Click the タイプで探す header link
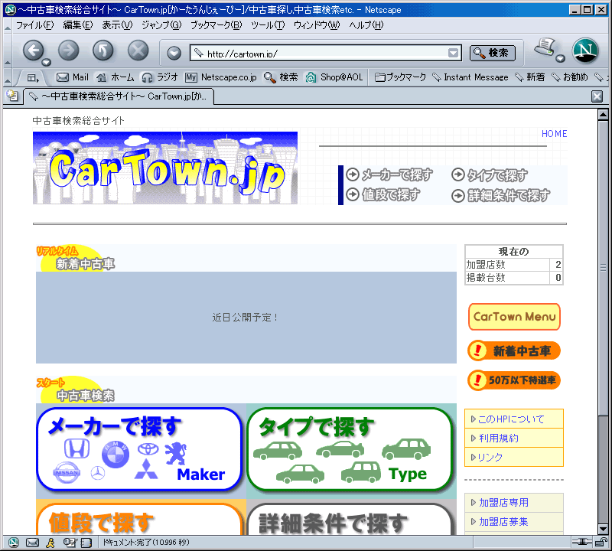This screenshot has height=551, width=612. tap(490, 175)
